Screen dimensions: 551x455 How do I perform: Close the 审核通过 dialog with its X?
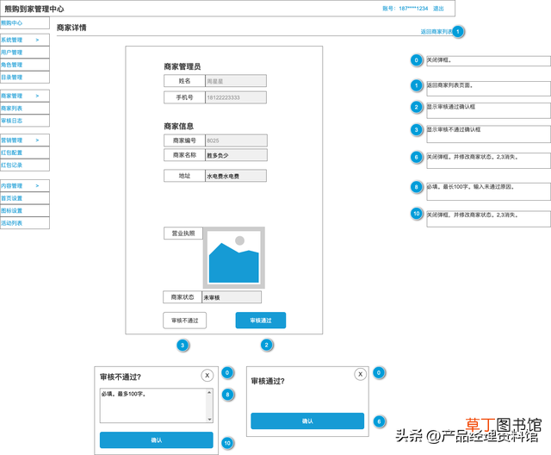click(x=360, y=375)
